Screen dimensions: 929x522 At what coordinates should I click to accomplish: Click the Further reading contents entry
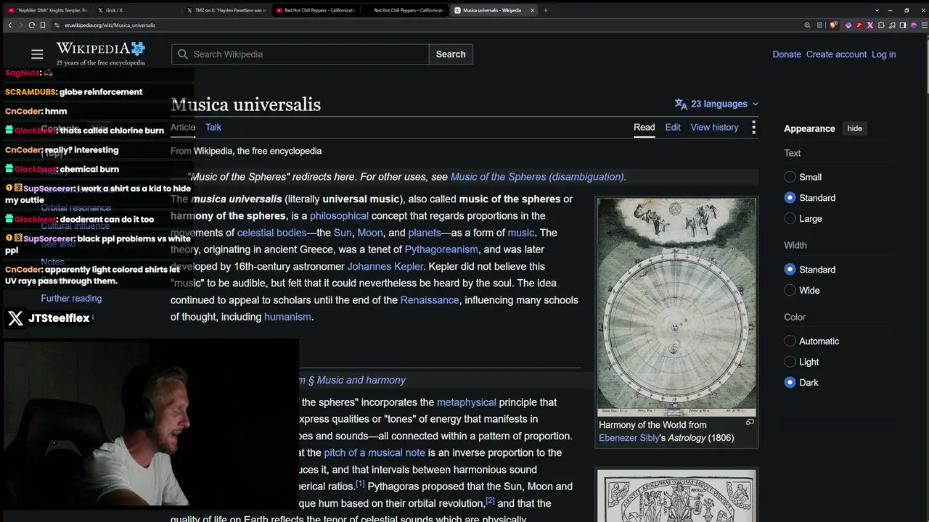click(x=71, y=298)
